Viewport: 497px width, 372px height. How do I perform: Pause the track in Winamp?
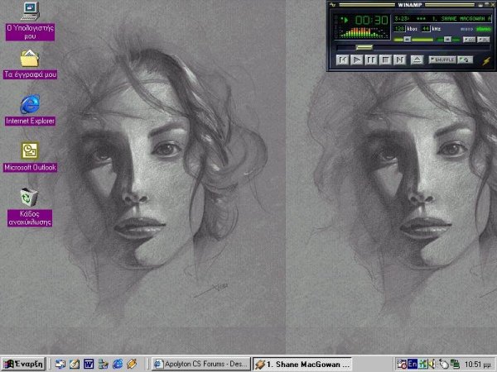[x=370, y=60]
